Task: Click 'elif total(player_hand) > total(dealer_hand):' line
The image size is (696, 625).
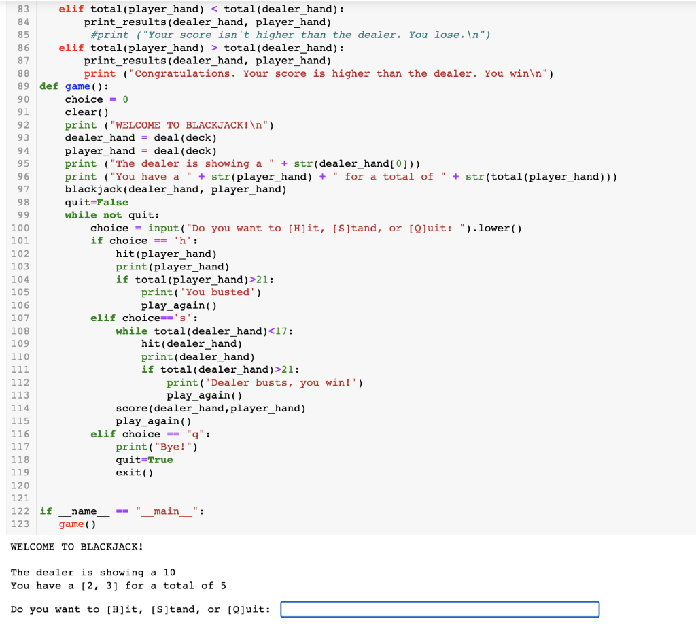Action: coord(201,48)
